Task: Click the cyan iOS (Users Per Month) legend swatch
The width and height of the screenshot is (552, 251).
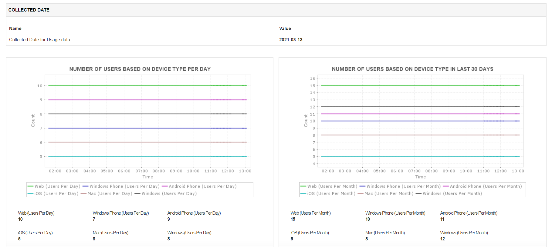Action: click(303, 194)
